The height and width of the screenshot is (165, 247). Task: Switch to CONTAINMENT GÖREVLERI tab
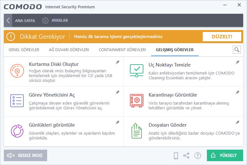(122, 50)
